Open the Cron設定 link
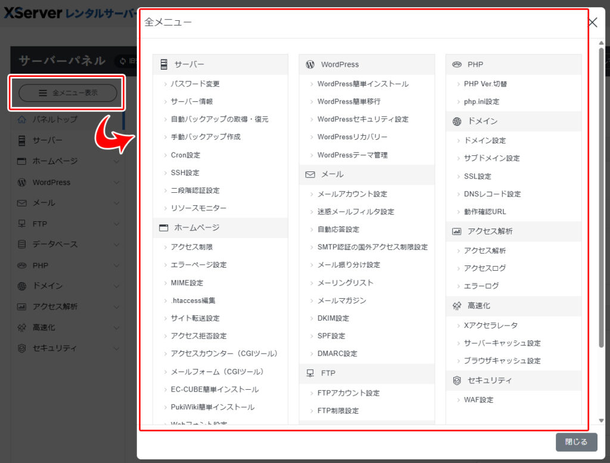Viewport: 610px width, 463px height. [x=185, y=155]
